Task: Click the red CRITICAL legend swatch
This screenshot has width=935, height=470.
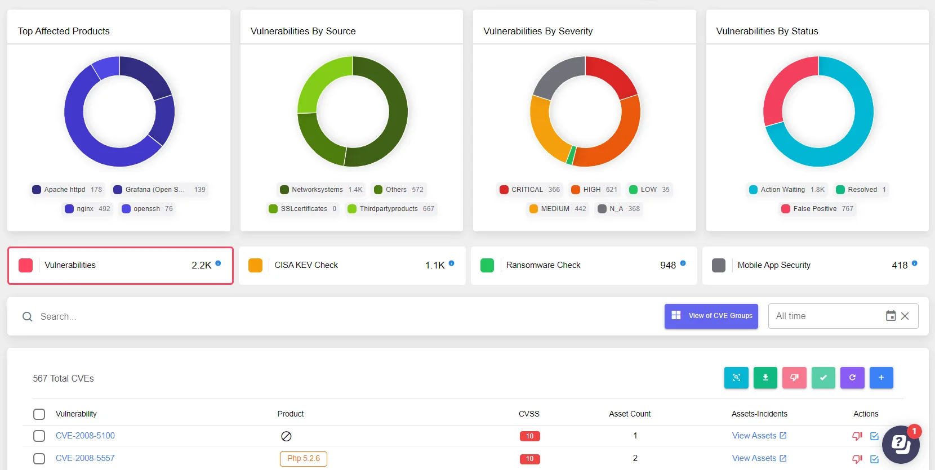Action: pyautogui.click(x=504, y=190)
